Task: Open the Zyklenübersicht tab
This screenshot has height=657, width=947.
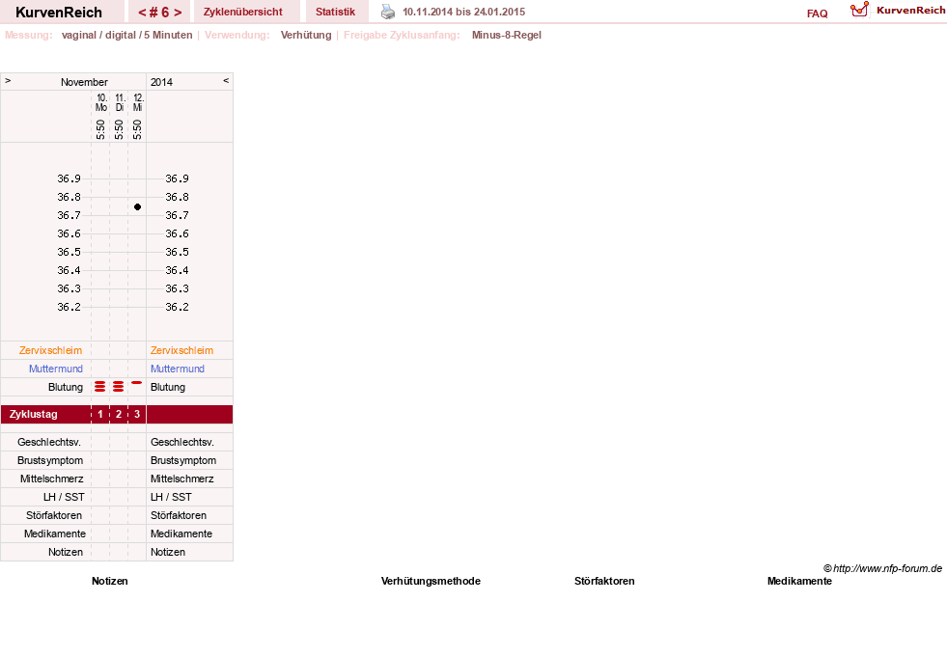Action: tap(243, 12)
